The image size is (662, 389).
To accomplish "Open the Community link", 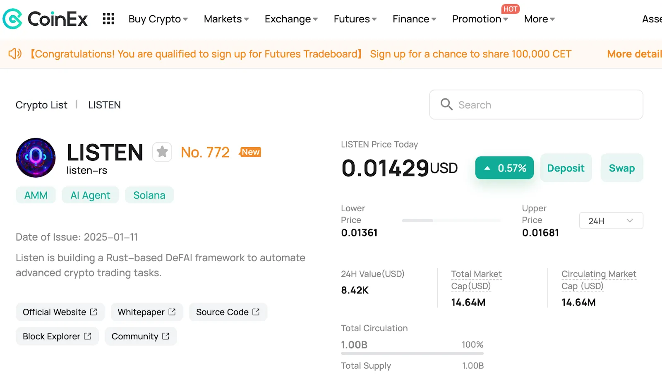I will point(141,336).
